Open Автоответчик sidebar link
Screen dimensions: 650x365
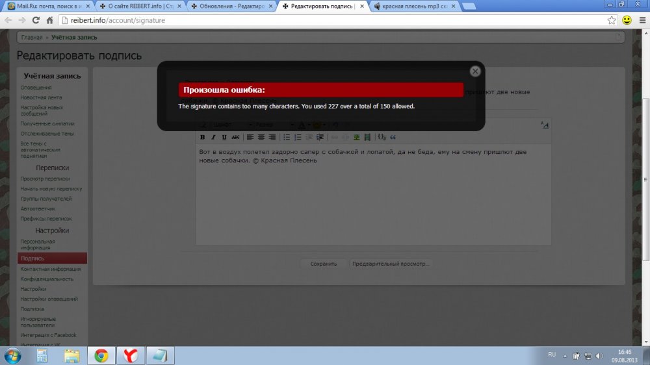[38, 208]
